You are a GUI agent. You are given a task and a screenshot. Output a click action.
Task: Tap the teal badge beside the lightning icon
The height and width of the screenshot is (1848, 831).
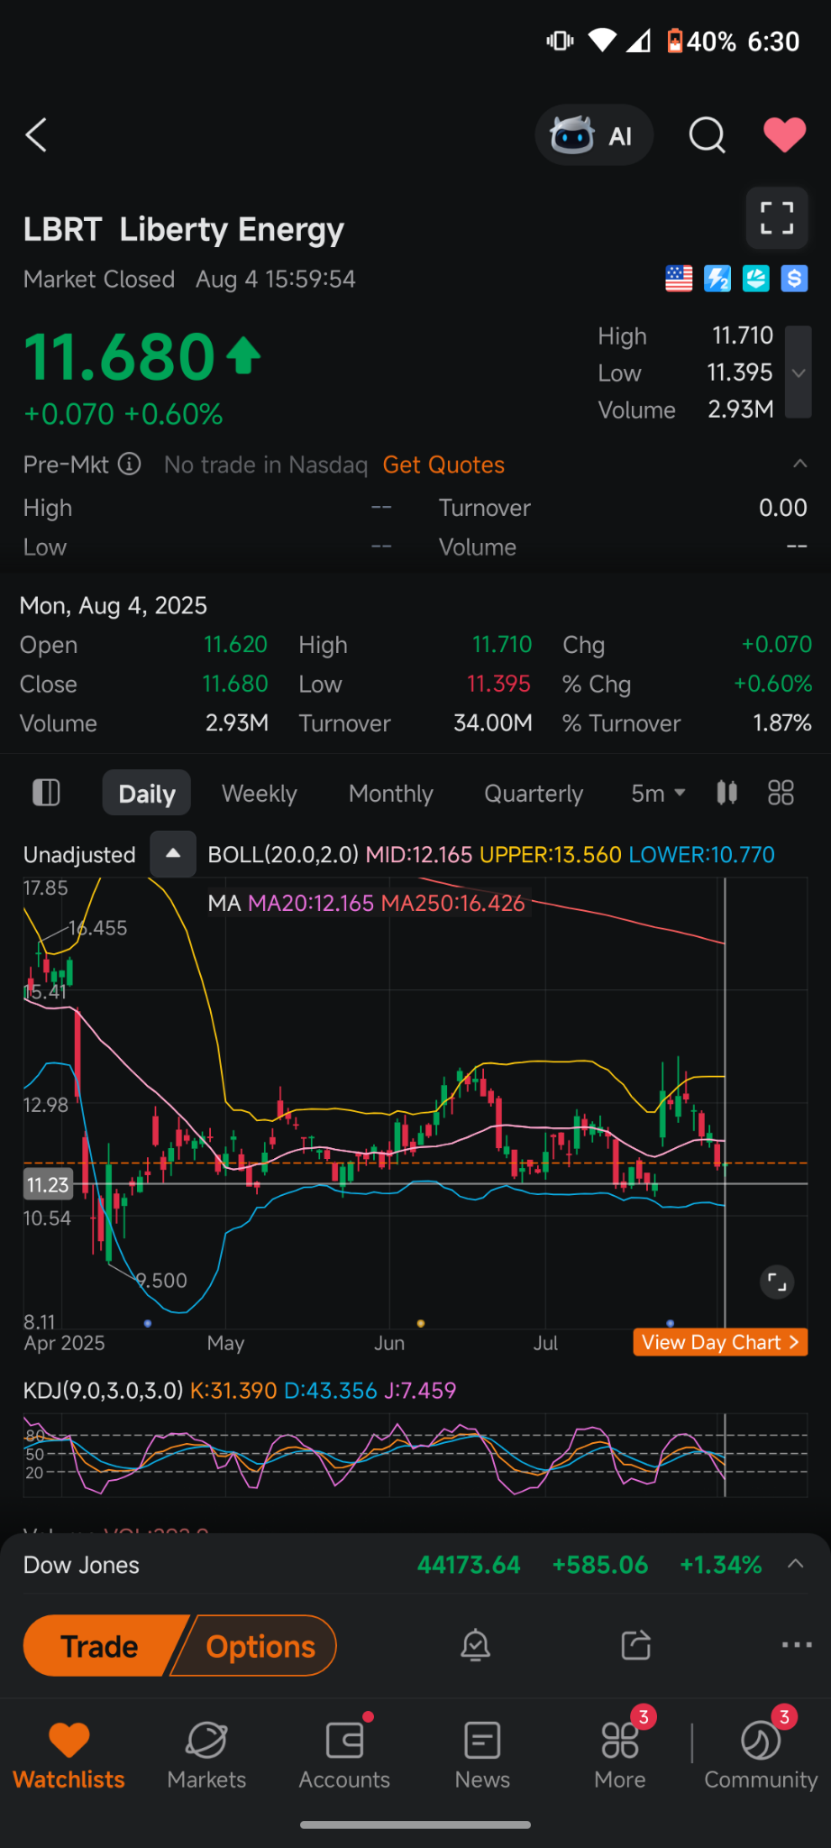[x=755, y=279]
